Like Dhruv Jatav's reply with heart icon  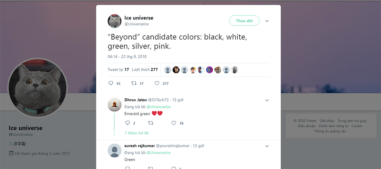click(173, 123)
